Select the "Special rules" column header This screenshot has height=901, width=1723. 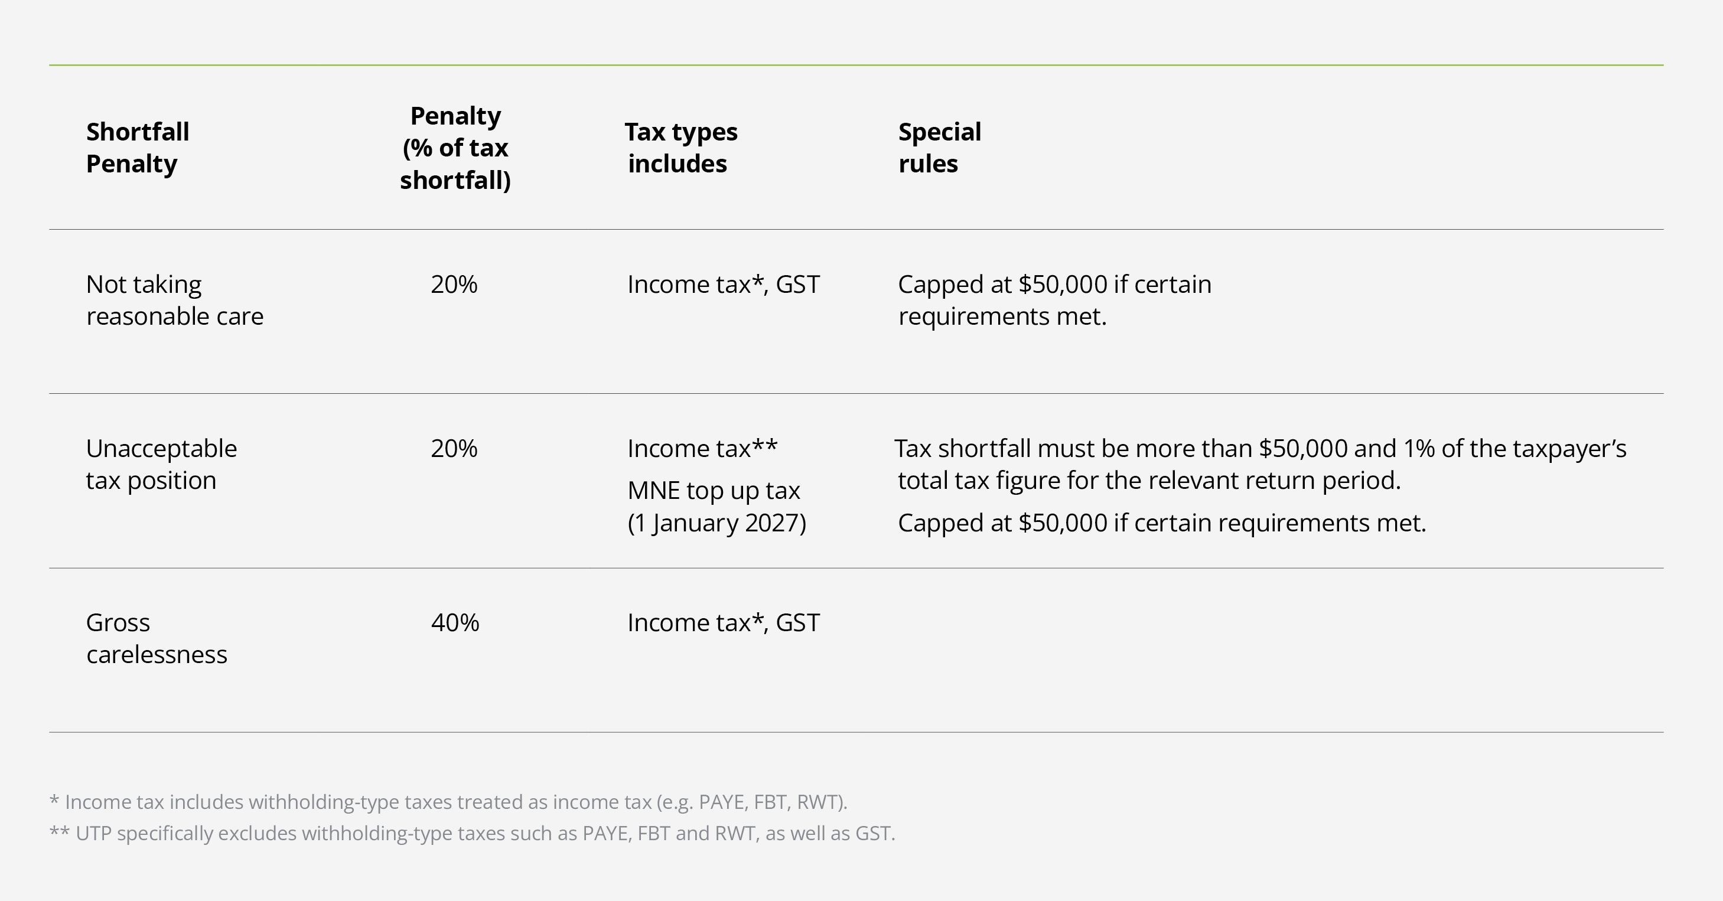point(939,148)
